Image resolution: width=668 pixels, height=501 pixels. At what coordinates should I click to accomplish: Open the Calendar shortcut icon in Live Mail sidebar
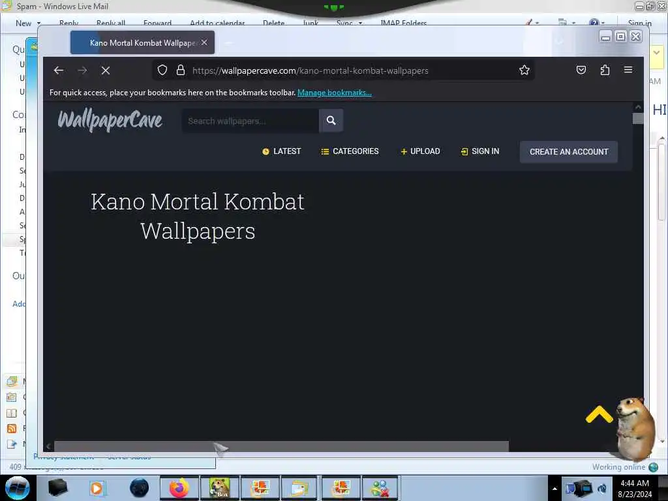12,397
